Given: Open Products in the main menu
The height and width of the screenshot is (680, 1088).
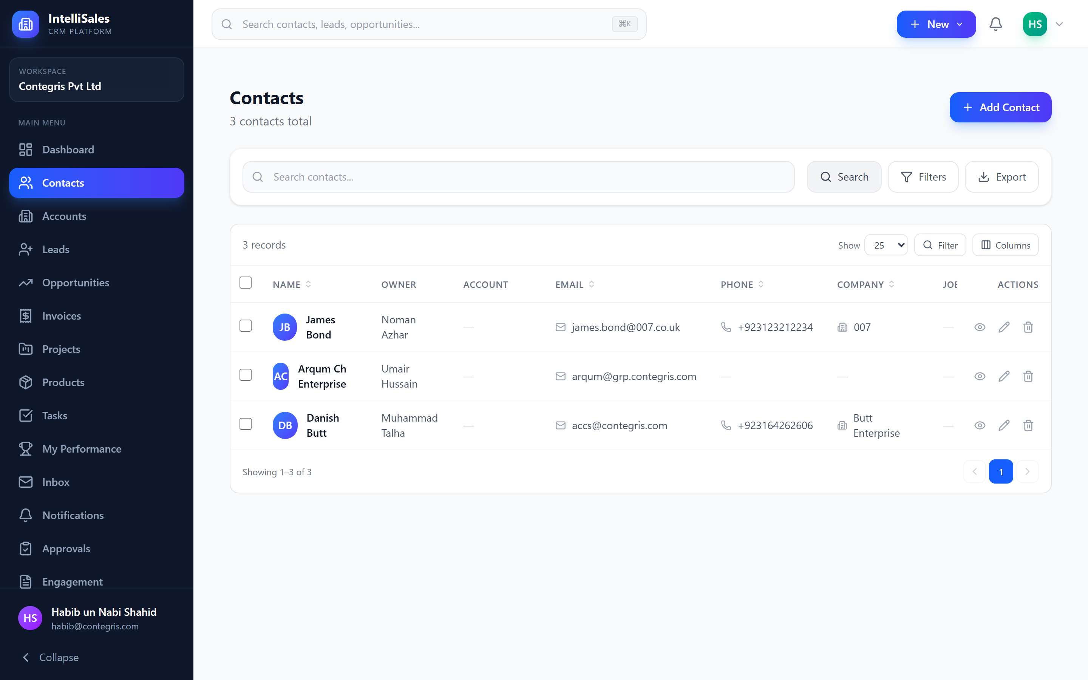Looking at the screenshot, I should [97, 383].
